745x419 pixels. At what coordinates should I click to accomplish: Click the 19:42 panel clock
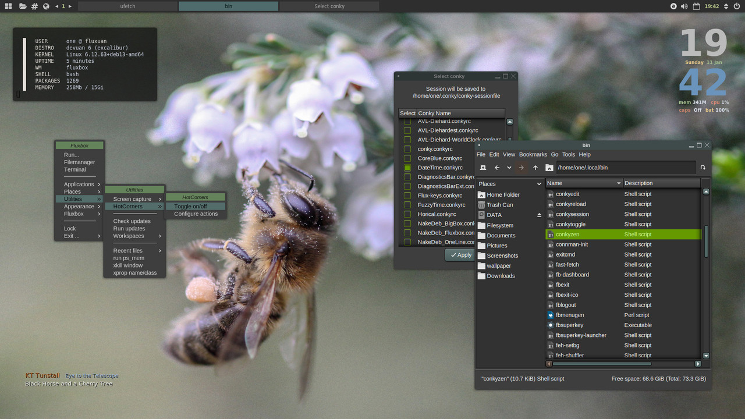(x=711, y=6)
